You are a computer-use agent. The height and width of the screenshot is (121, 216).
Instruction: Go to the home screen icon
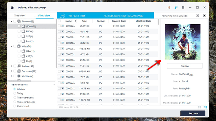pyautogui.click(x=12, y=7)
